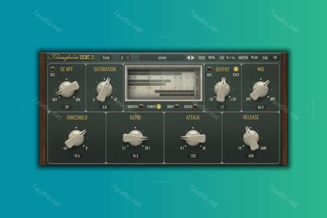
Task: Click the THRESHOLD knob
Action: tap(76, 138)
